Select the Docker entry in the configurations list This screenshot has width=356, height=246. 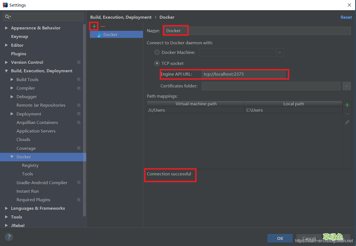116,35
